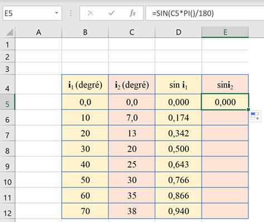This screenshot has height=222, width=264.
Task: Select row 1 header
Action: (7, 44)
